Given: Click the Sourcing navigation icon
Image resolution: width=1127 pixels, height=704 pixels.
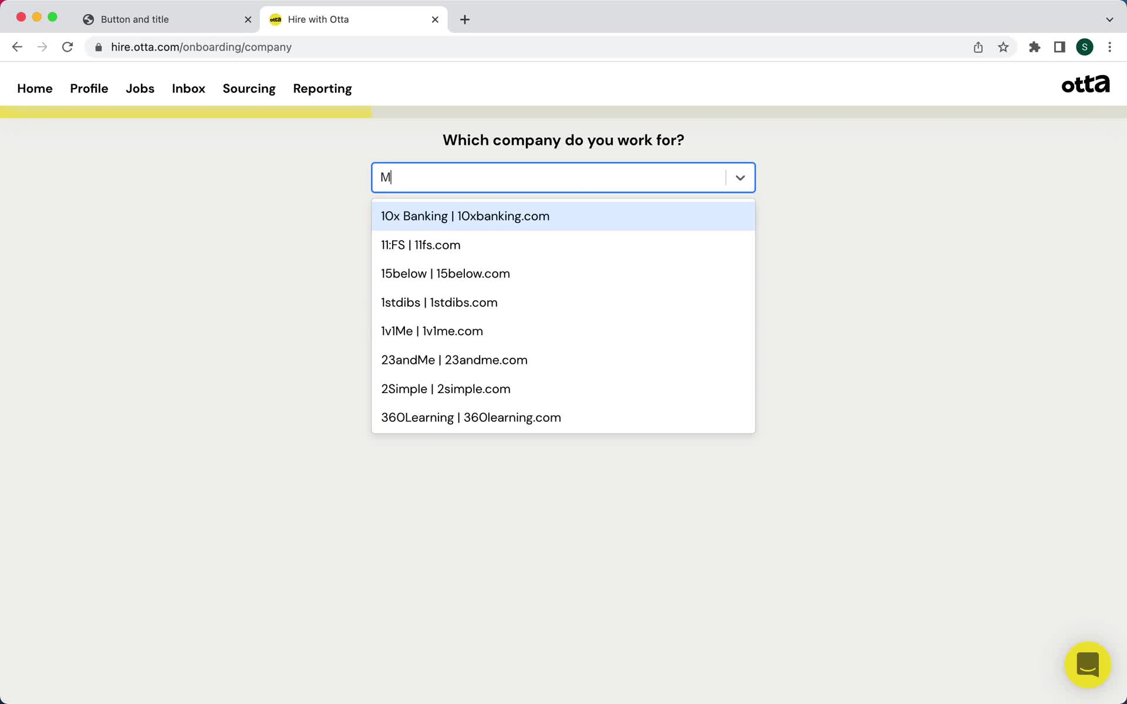Looking at the screenshot, I should 249,89.
